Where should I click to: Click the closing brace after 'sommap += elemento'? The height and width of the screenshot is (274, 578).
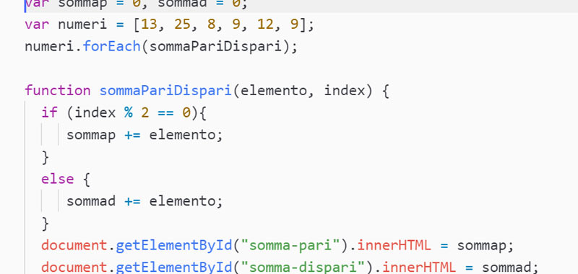pyautogui.click(x=46, y=157)
